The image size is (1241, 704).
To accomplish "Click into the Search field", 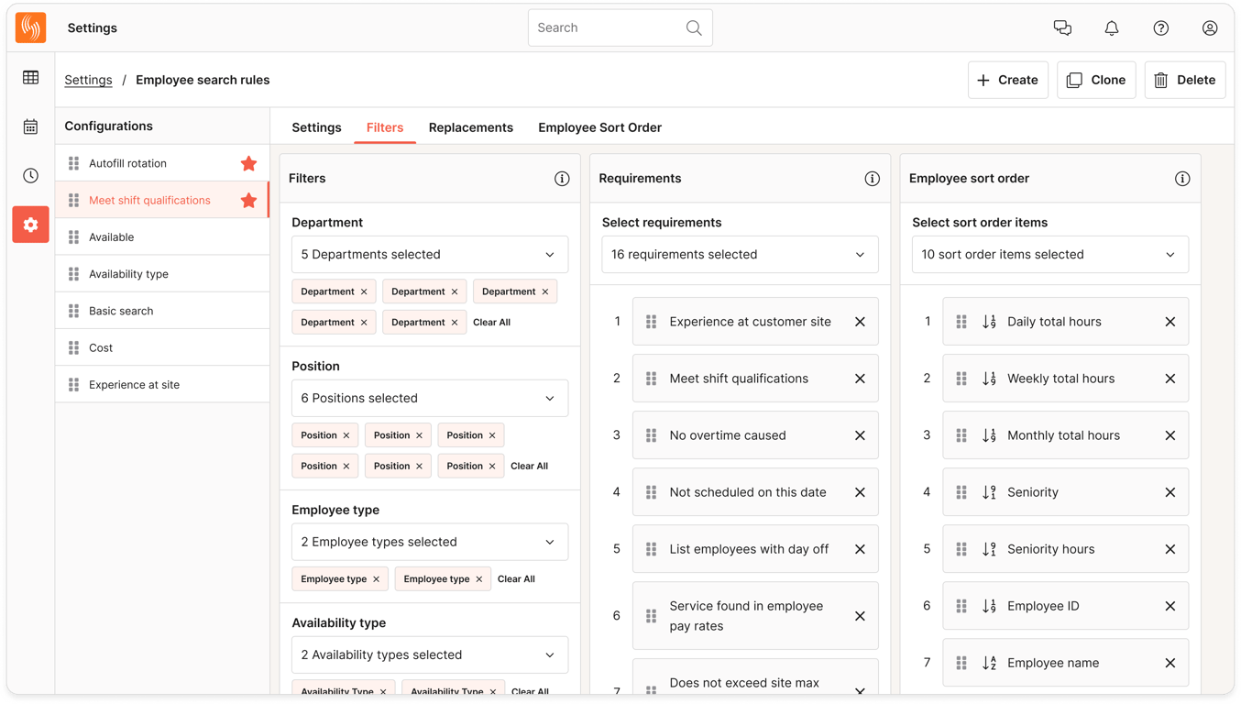I will pyautogui.click(x=620, y=28).
